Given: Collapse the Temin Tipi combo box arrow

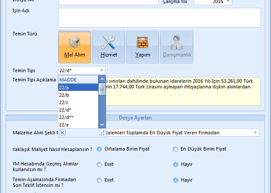Looking at the screenshot, I should click(101, 70).
